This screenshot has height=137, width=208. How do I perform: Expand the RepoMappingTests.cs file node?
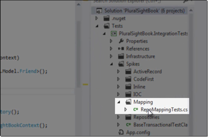click(126, 109)
